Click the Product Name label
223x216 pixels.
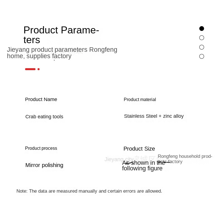click(x=41, y=99)
